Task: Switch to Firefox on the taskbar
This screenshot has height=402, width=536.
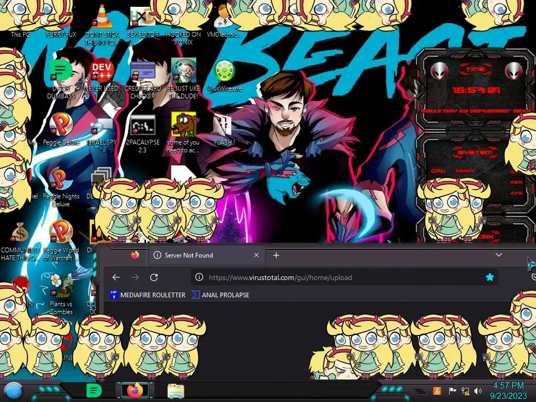Action: click(135, 390)
